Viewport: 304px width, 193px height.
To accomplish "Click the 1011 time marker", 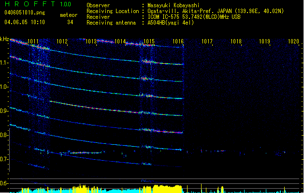I will tap(34, 42).
